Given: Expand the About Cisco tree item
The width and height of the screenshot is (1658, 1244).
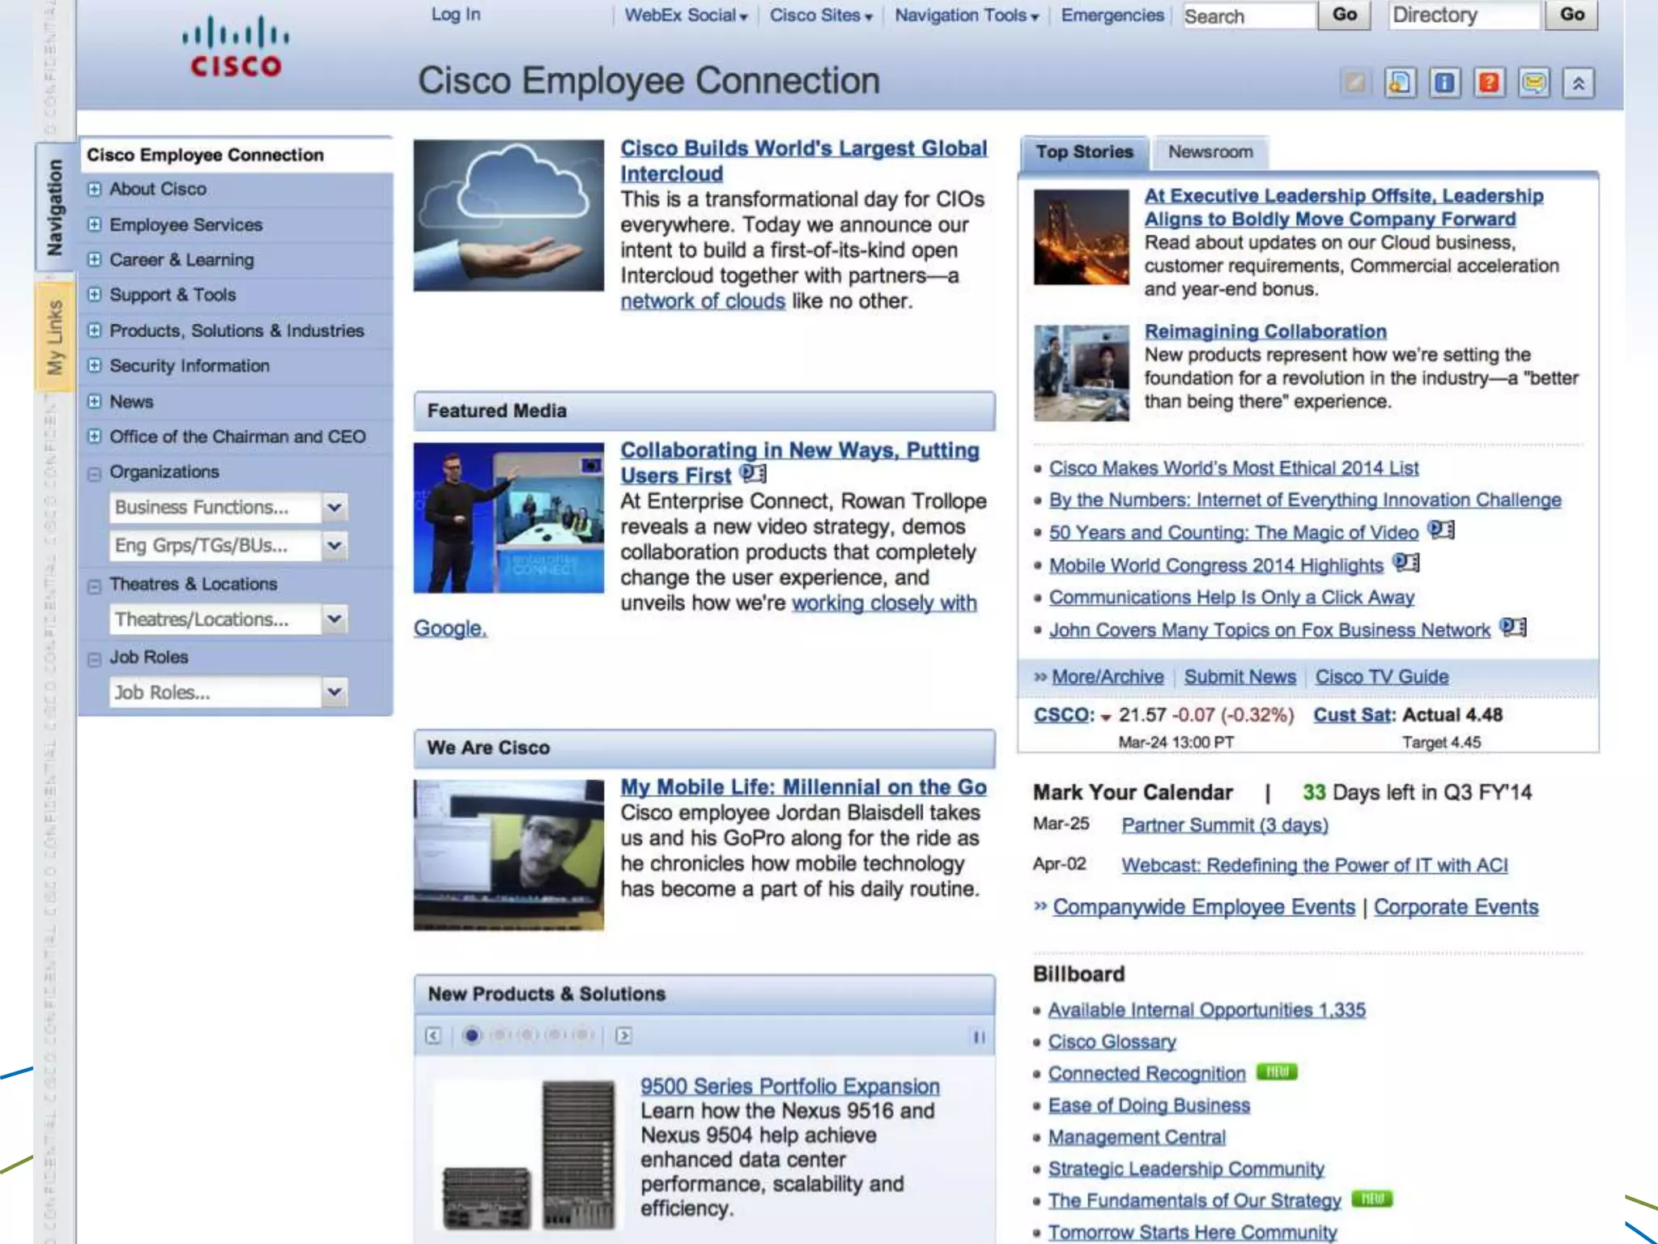Looking at the screenshot, I should pyautogui.click(x=95, y=189).
